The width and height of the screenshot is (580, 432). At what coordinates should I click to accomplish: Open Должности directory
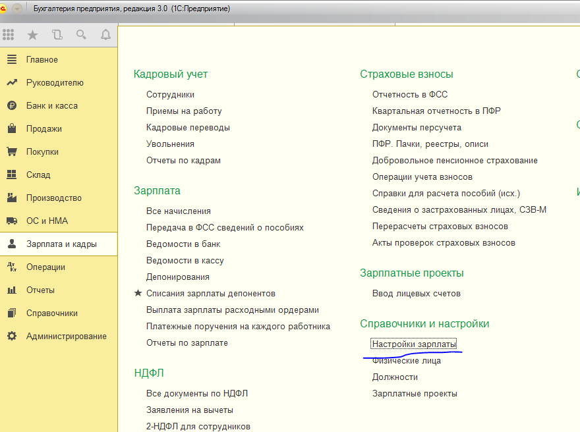[395, 377]
